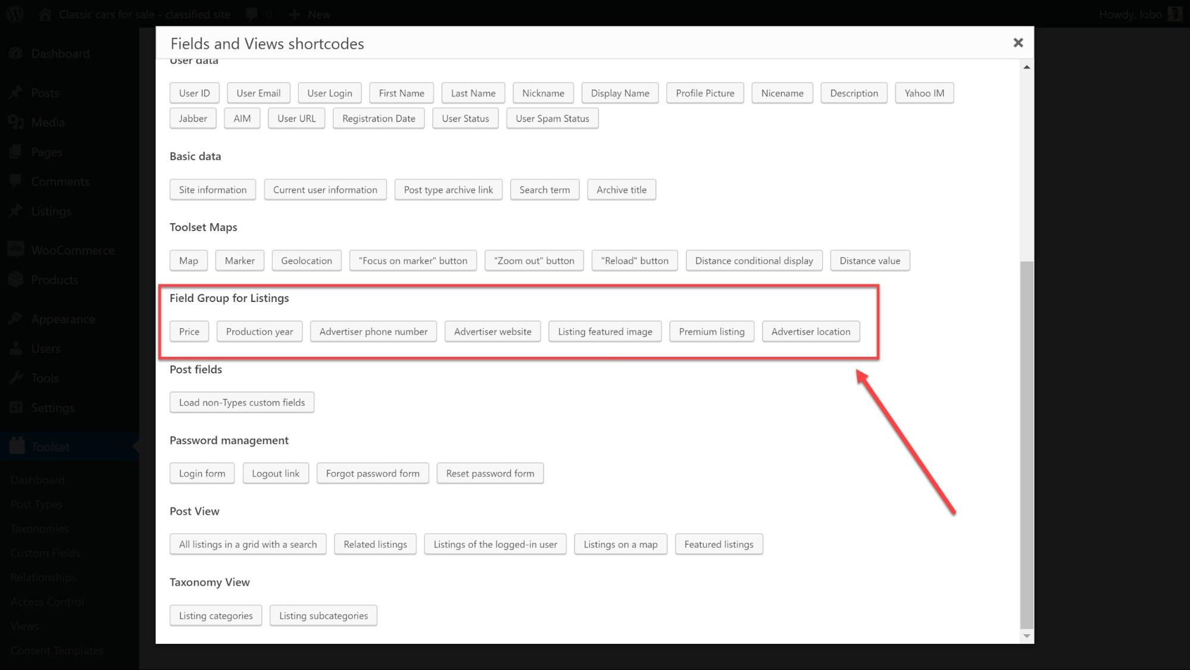
Task: Click the scrollbar up arrow in dialog
Action: point(1026,67)
